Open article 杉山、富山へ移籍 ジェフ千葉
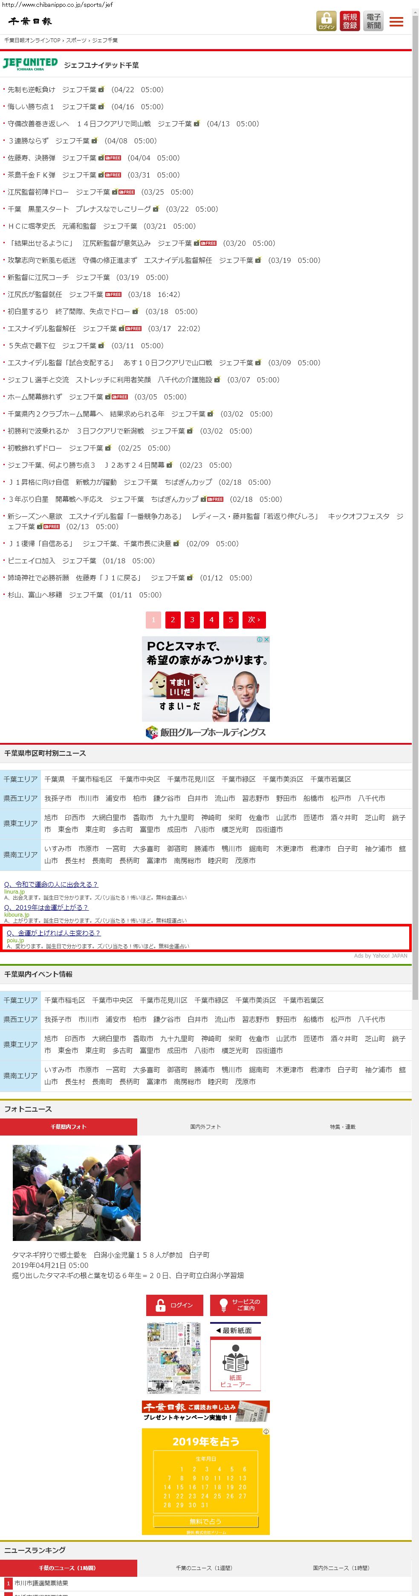Screen dimensions: 419x1596 [x=55, y=595]
